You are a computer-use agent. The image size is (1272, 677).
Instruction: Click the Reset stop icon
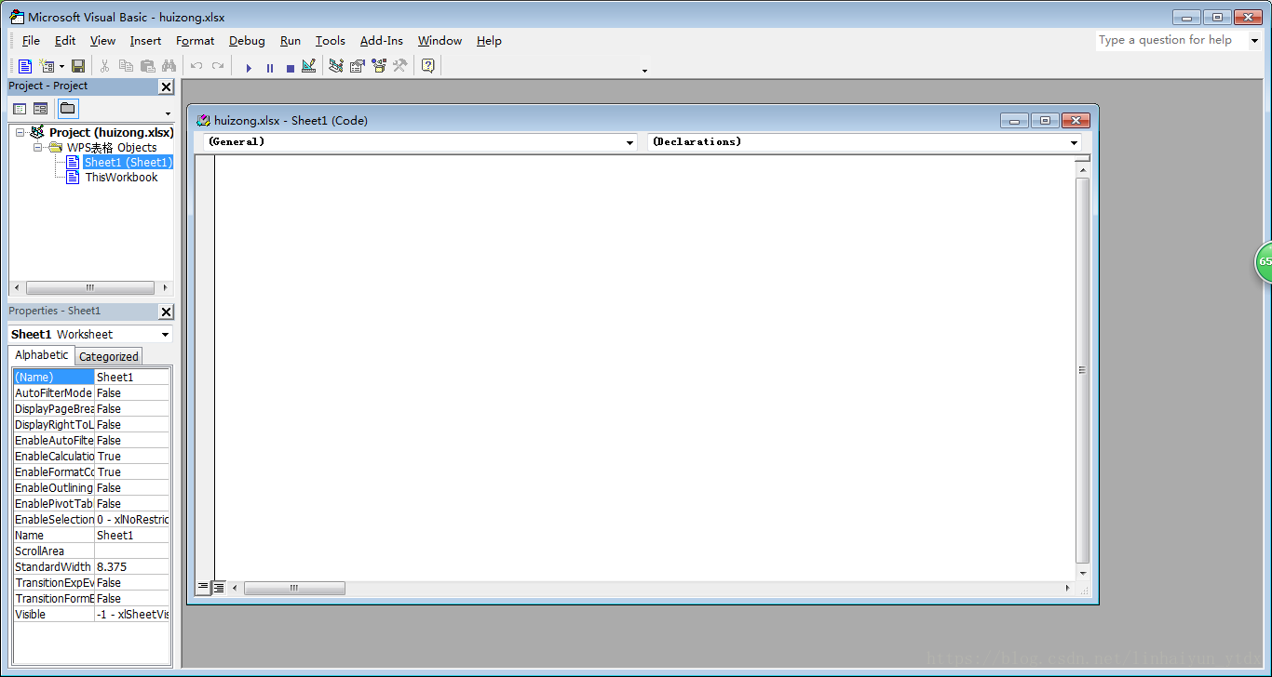291,67
